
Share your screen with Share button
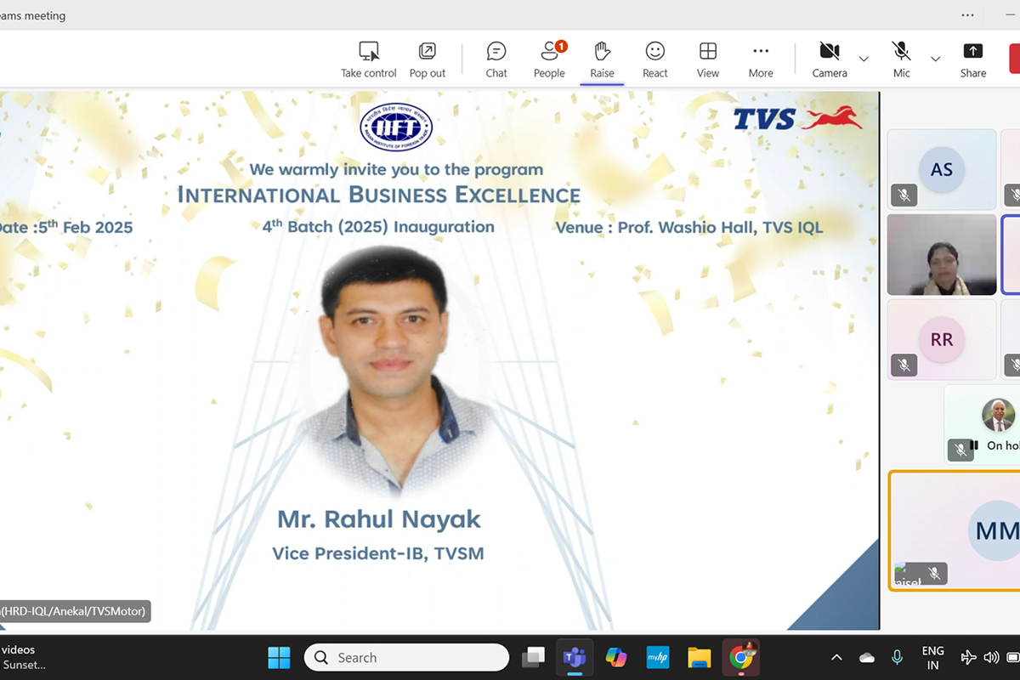[973, 59]
